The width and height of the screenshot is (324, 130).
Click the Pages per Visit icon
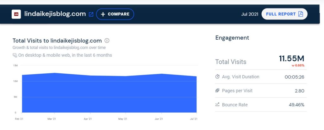[x=217, y=91]
